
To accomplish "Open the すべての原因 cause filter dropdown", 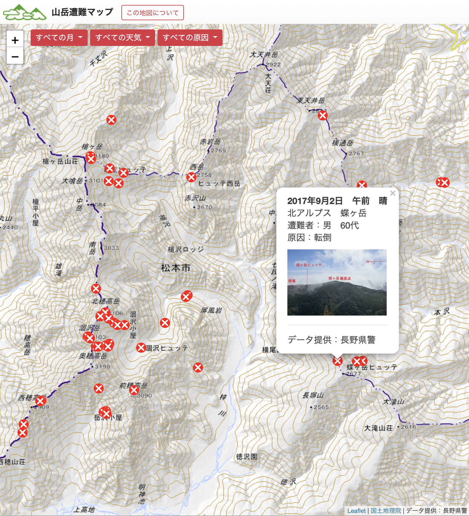I will (190, 38).
